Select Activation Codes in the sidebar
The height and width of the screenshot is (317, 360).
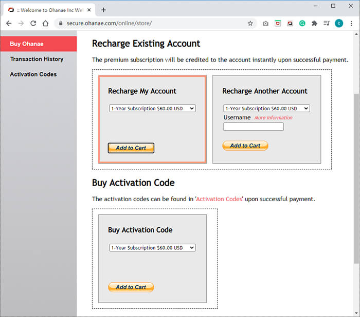click(33, 74)
